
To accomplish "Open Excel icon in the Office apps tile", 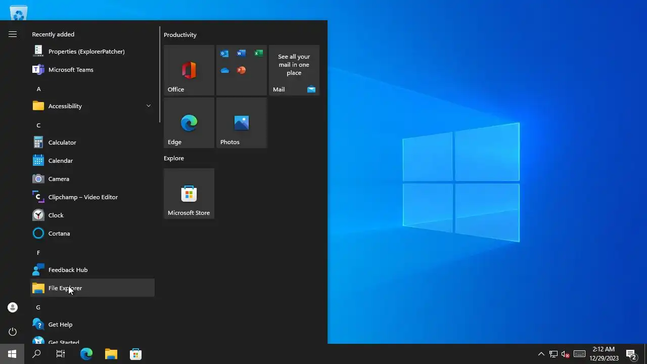I will click(258, 54).
